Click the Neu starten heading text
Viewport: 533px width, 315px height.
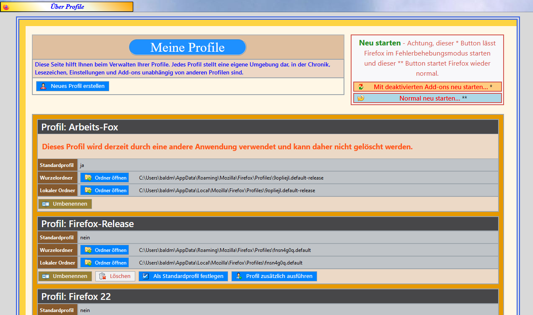(x=380, y=43)
